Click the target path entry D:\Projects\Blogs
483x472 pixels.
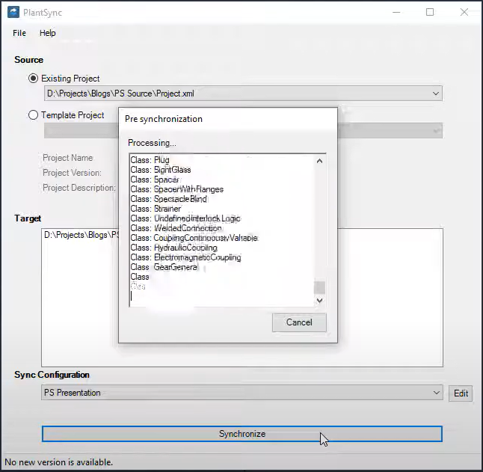81,235
